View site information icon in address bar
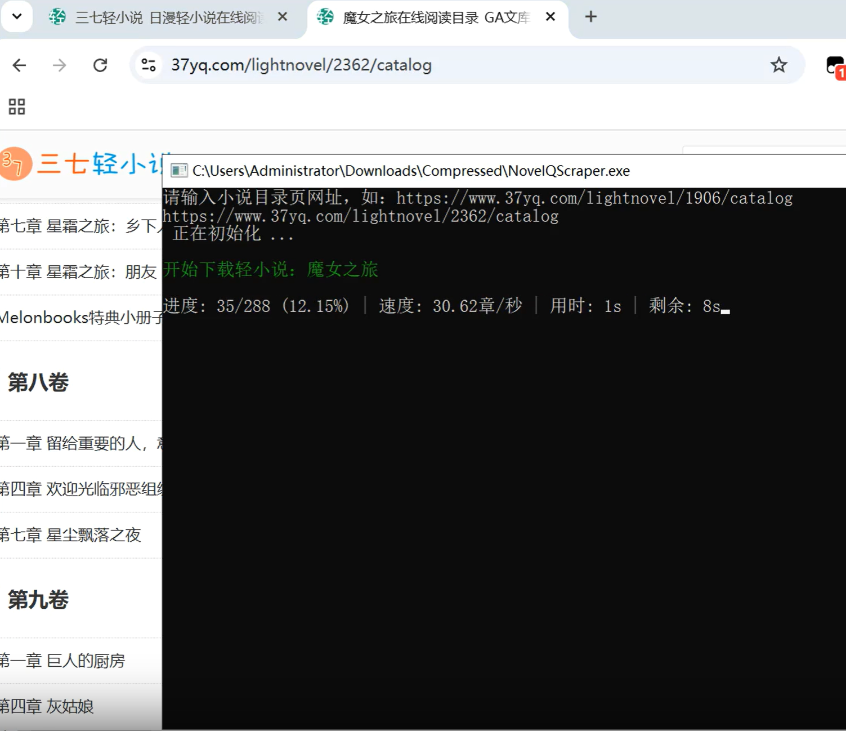This screenshot has height=731, width=846. coord(149,65)
